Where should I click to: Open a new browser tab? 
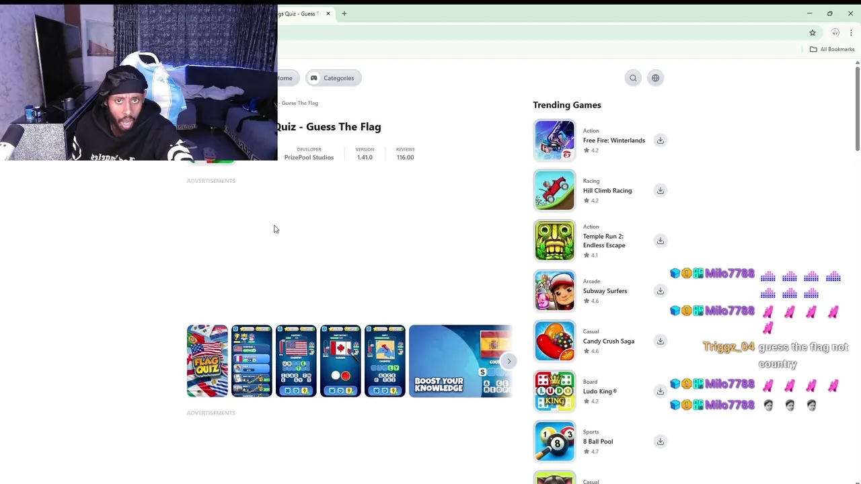point(344,13)
